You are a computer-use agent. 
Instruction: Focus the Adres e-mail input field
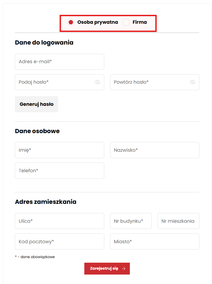[59, 62]
